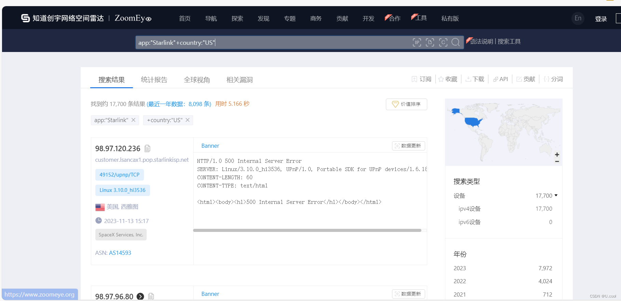Open the 导航 nav menu
621x301 pixels.
[211, 18]
